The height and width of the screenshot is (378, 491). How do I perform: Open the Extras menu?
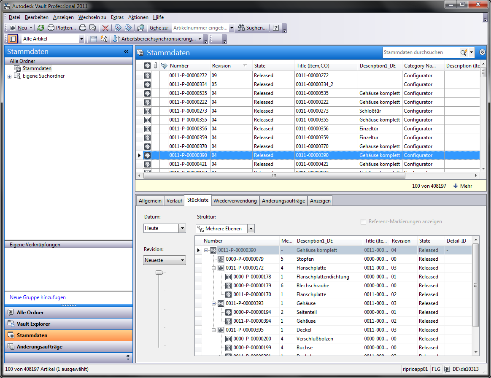click(117, 17)
